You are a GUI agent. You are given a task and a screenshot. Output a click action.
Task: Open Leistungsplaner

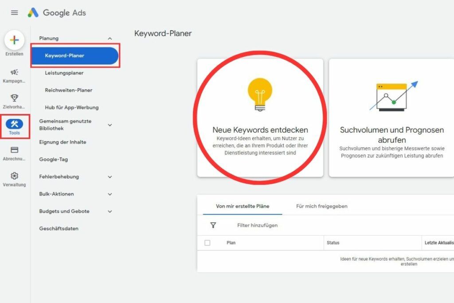(x=64, y=73)
